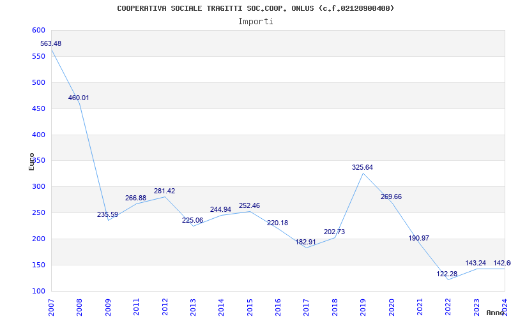Click the 182.91 data label
The width and height of the screenshot is (511, 319).
pyautogui.click(x=306, y=242)
